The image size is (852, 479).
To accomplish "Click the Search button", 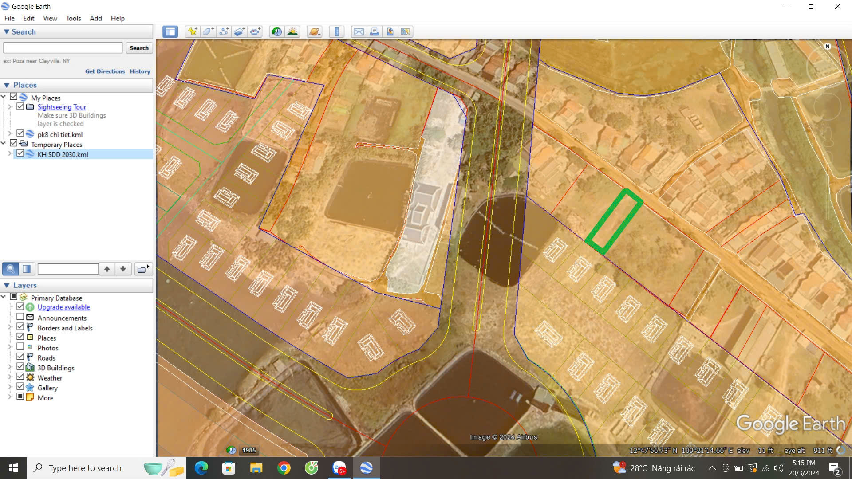I will (139, 48).
